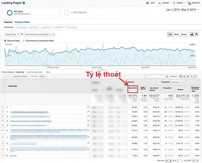Open the Conversions eCommerce dropdown
Viewport: 202px width, 163px height.
[x=176, y=82]
